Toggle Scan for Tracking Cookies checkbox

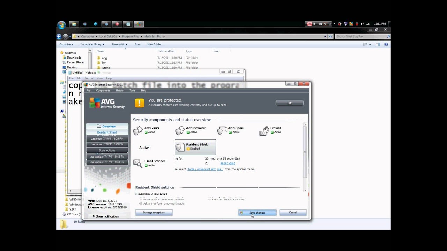[x=210, y=198]
